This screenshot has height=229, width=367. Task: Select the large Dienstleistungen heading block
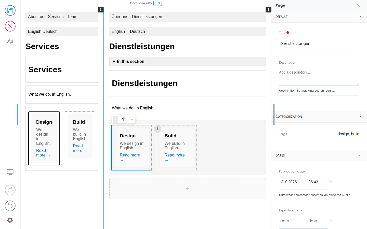tap(188, 83)
